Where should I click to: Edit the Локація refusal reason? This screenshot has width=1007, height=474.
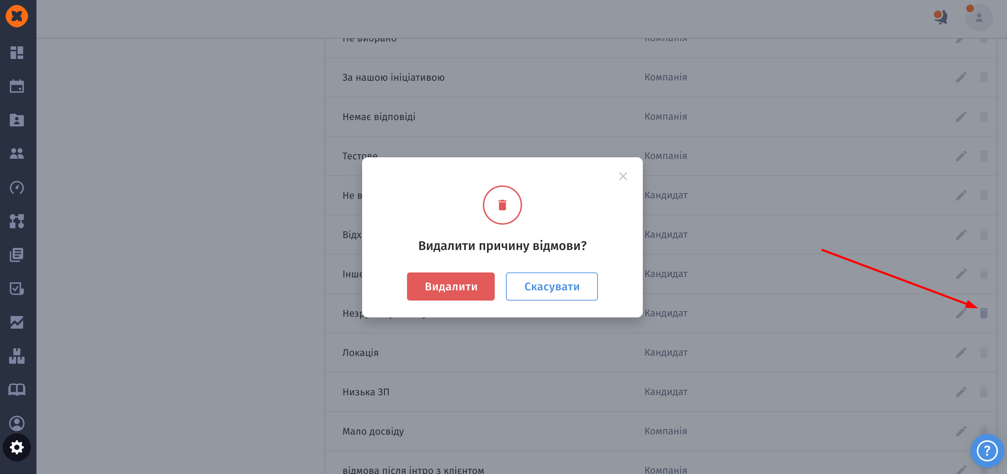point(961,353)
